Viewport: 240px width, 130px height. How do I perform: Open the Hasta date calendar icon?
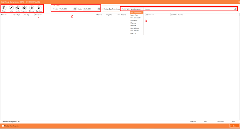[99, 9]
